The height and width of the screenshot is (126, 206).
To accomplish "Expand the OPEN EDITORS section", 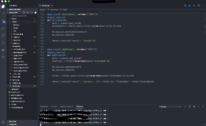I will 22,9.
